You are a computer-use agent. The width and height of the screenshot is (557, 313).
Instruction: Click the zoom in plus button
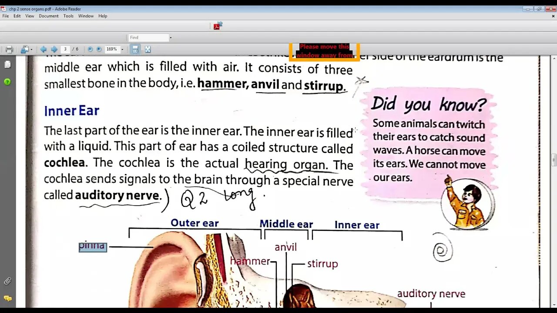point(99,49)
